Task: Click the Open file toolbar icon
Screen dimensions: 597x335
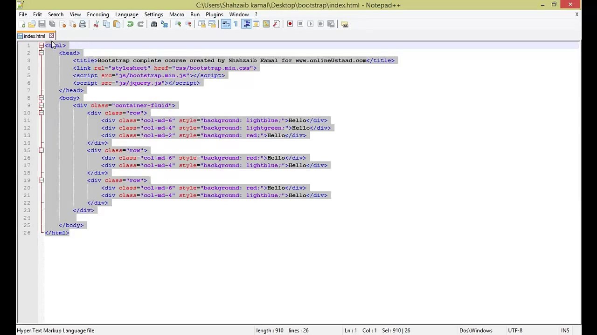Action: tap(32, 24)
